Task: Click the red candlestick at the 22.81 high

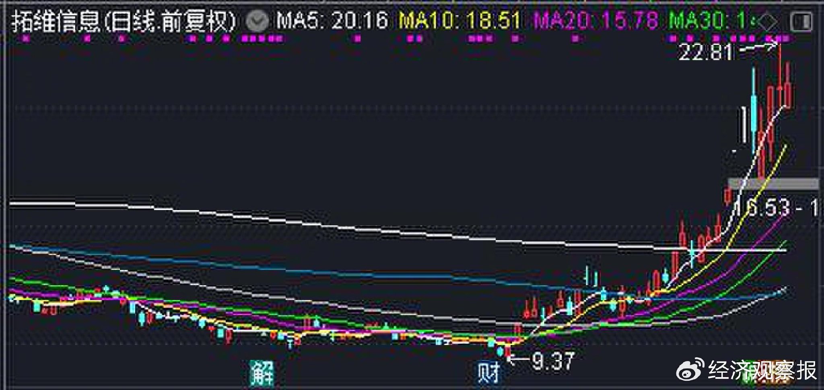Action: 781,80
